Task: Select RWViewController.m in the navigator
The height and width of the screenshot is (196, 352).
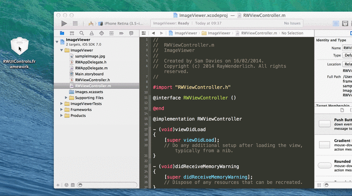Action: click(97, 86)
